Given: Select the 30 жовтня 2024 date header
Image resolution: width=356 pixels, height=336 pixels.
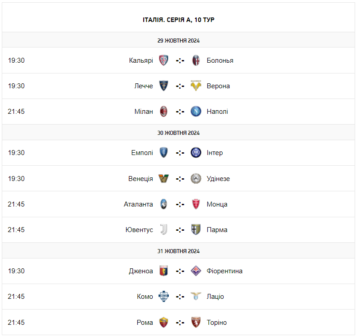Looking at the screenshot, I should 178,133.
